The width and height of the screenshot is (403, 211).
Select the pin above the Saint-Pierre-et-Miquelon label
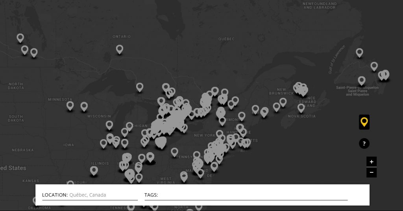click(x=362, y=80)
